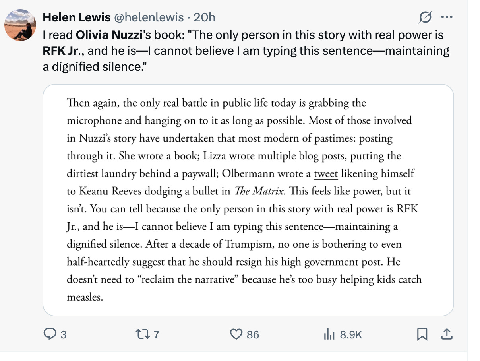Click the bold "RFK Jr." text in the post
Image resolution: width=480 pixels, height=361 pixels.
coord(60,51)
